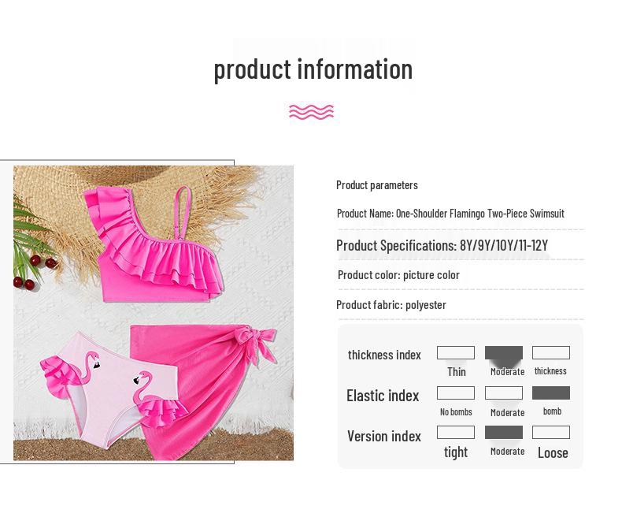Select the Thin thickness box
Screen dimensions: 622x506
tap(456, 352)
